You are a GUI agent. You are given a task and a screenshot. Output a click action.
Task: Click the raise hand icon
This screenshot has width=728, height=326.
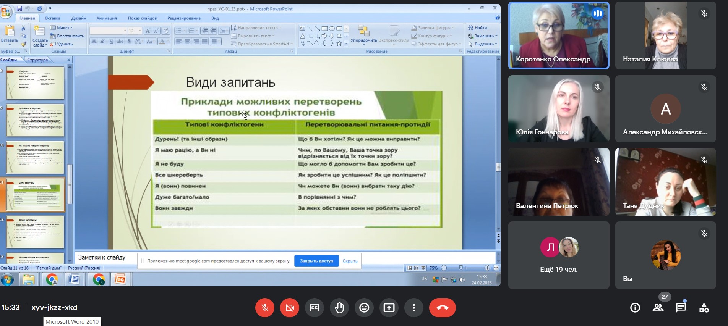(339, 308)
